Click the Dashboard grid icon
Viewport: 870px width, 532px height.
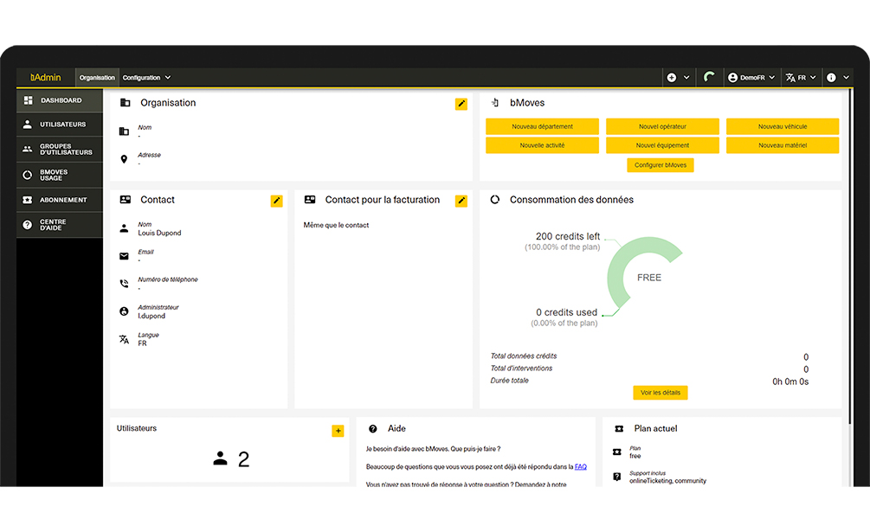click(28, 100)
